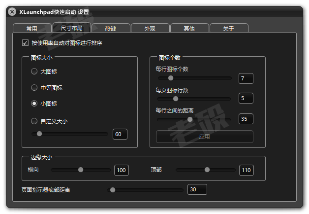Open the 热键 tab
This screenshot has width=309, height=214.
click(111, 28)
